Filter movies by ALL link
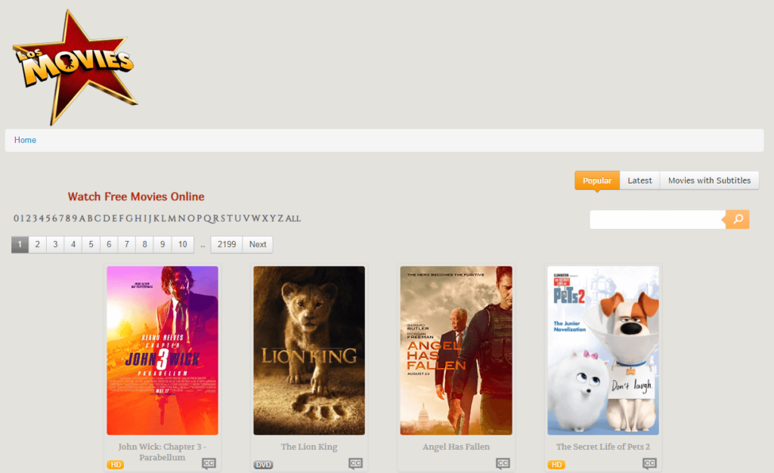The width and height of the screenshot is (774, 473). 293,218
